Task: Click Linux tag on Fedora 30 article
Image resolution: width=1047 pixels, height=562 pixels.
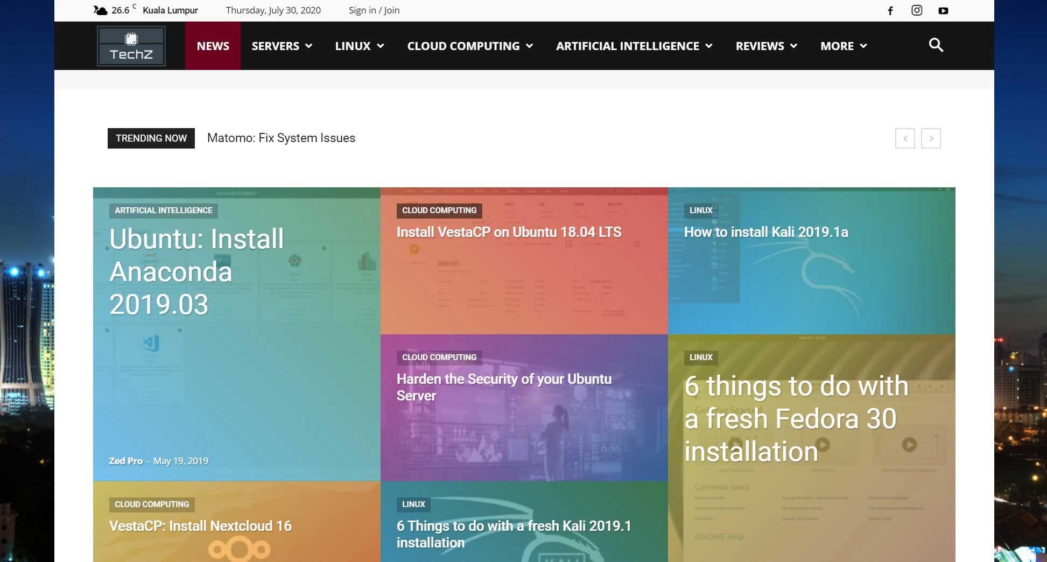Action: (x=701, y=357)
